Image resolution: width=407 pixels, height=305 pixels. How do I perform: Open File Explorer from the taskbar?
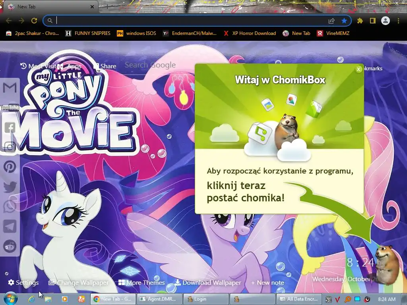pyautogui.click(x=48, y=299)
